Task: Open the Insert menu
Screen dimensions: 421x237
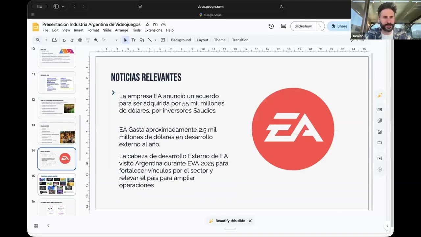Action: point(79,30)
